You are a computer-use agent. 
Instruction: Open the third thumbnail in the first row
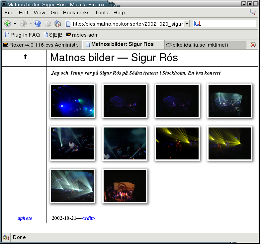[x=177, y=101]
